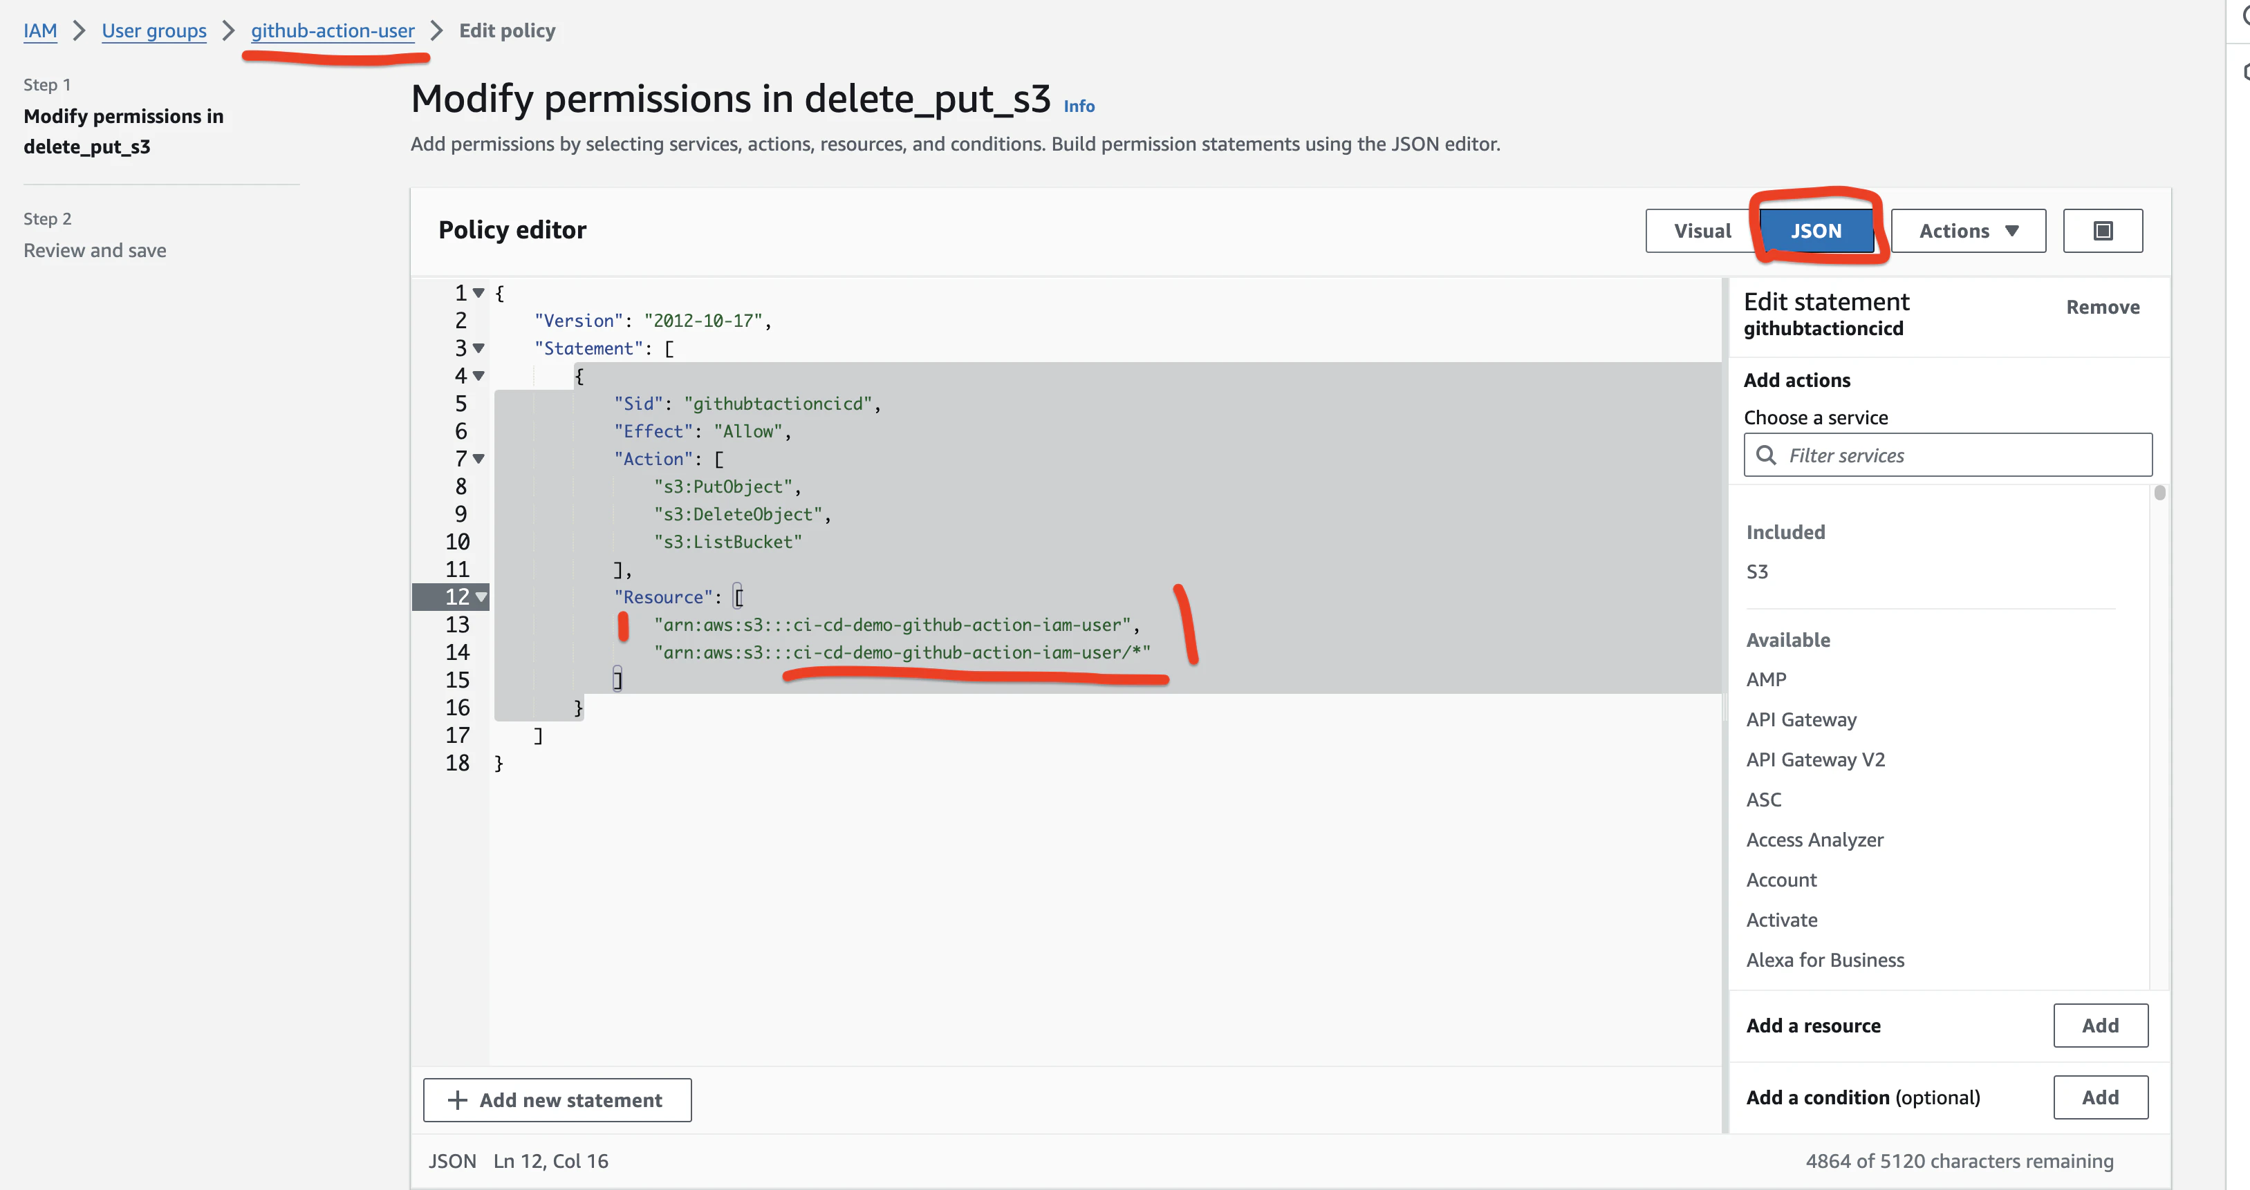
Task: Go to User groups breadcrumb
Action: pos(154,30)
